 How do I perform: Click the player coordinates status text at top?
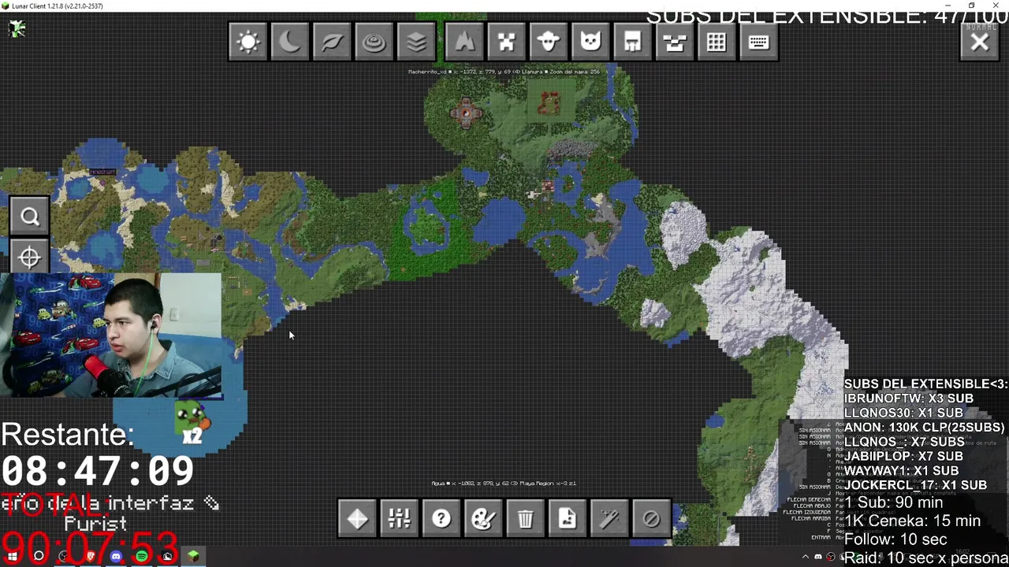[x=504, y=72]
